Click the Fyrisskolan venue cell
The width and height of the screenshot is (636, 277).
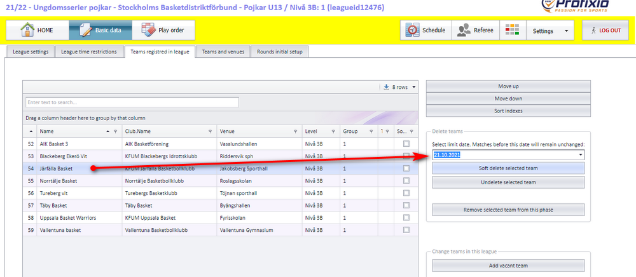tap(259, 218)
